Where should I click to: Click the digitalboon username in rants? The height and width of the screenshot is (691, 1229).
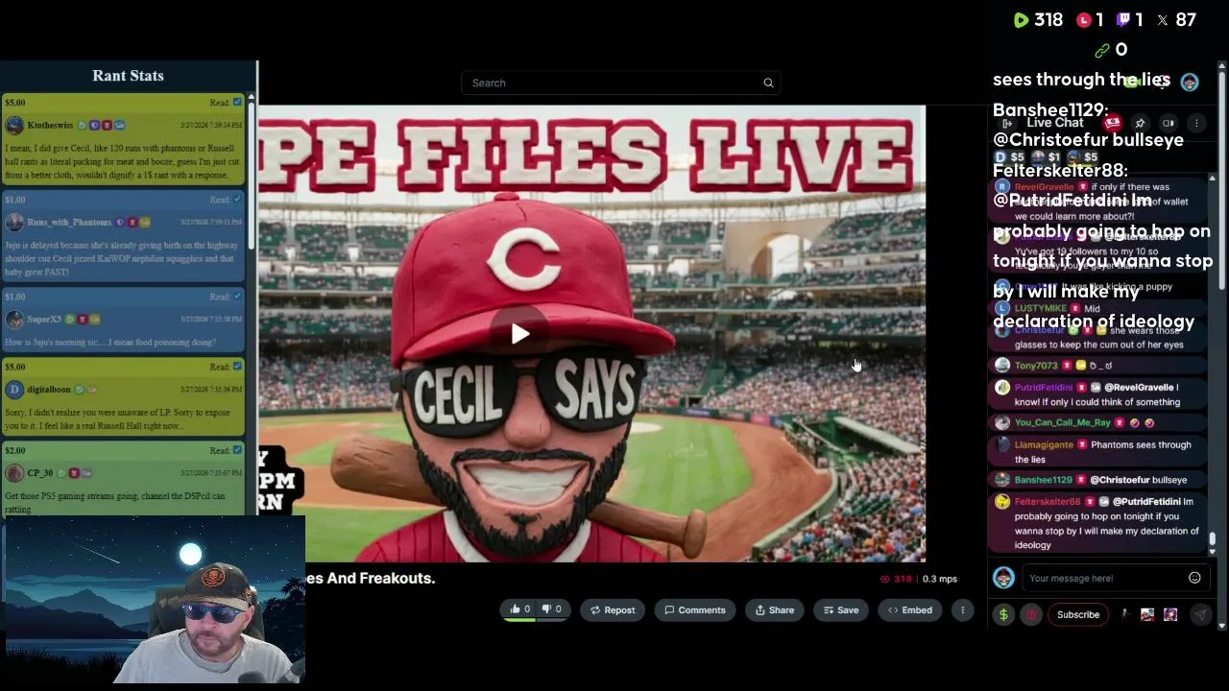pyautogui.click(x=49, y=389)
